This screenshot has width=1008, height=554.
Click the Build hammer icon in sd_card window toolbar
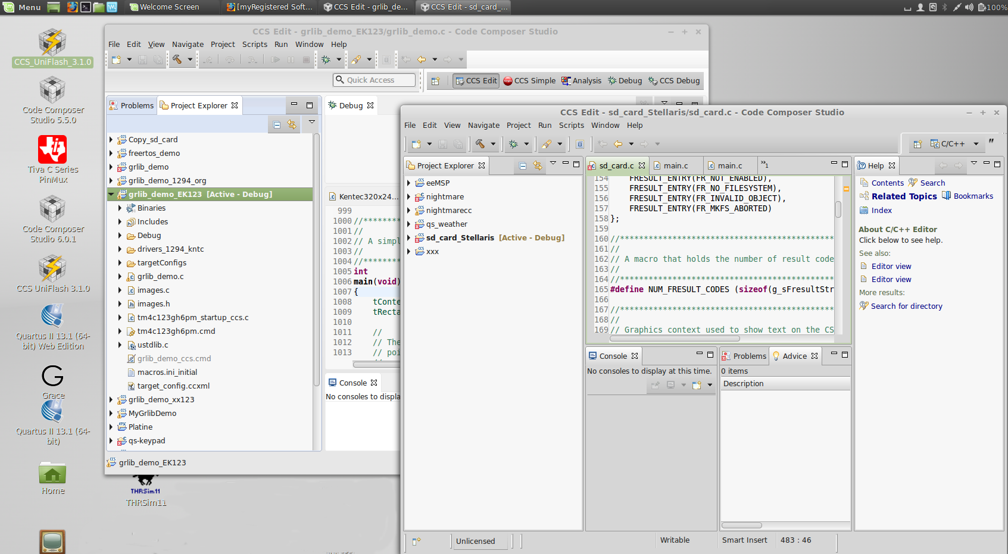480,144
